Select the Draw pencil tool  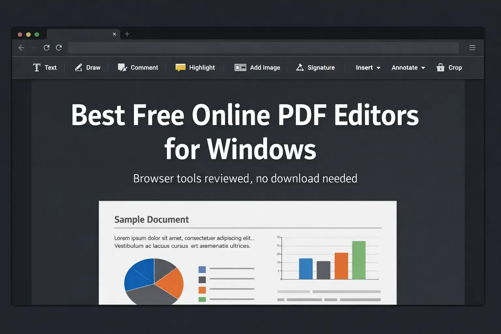point(87,68)
